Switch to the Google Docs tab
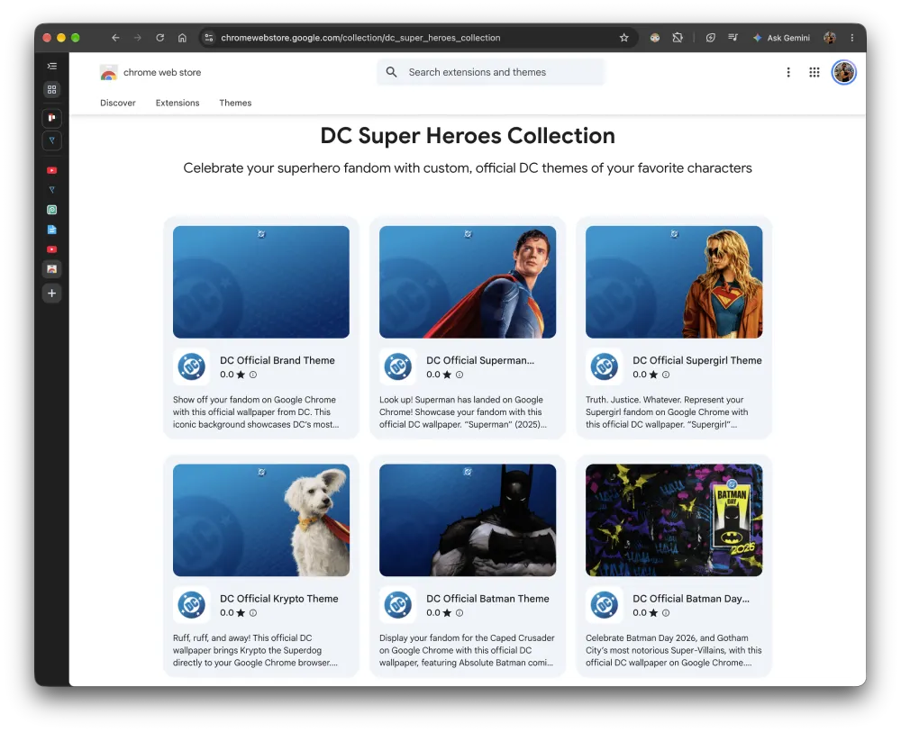 [51, 230]
